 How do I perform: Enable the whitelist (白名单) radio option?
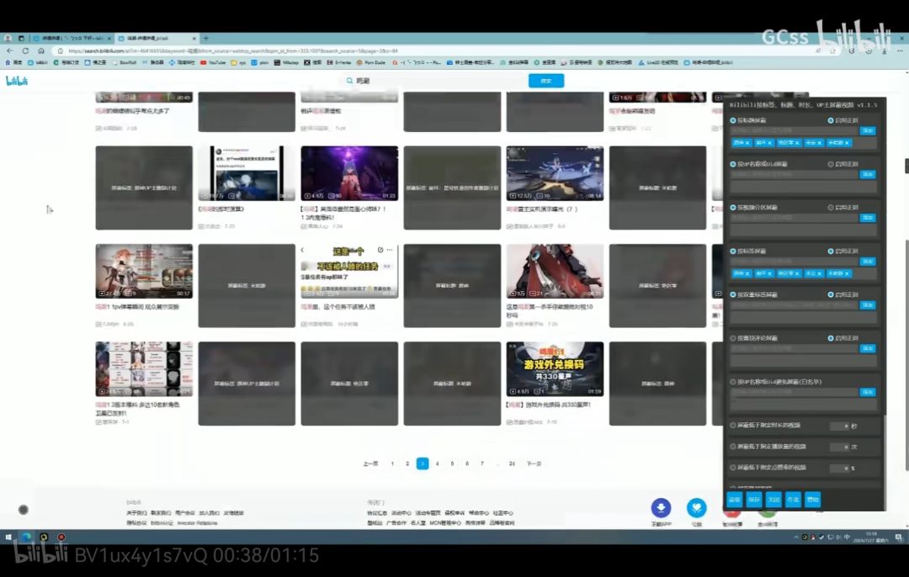tap(733, 382)
